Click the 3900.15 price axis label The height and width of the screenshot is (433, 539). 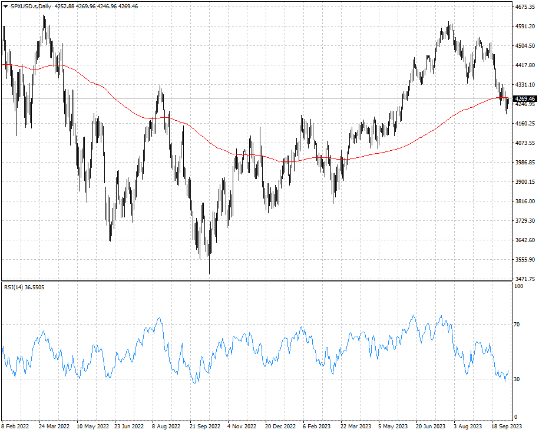pyautogui.click(x=525, y=182)
